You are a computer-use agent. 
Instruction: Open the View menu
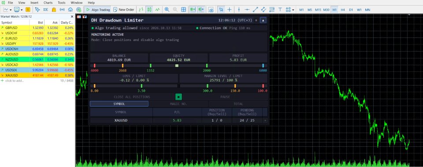click(22, 3)
